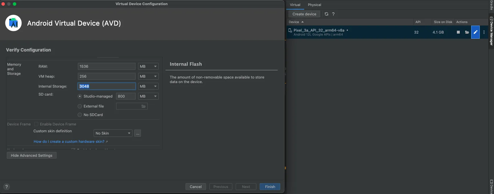Click the pencil edit device icon

(475, 32)
